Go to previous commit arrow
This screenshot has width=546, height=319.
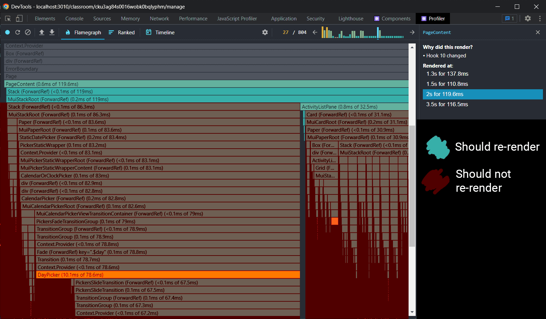coord(315,32)
